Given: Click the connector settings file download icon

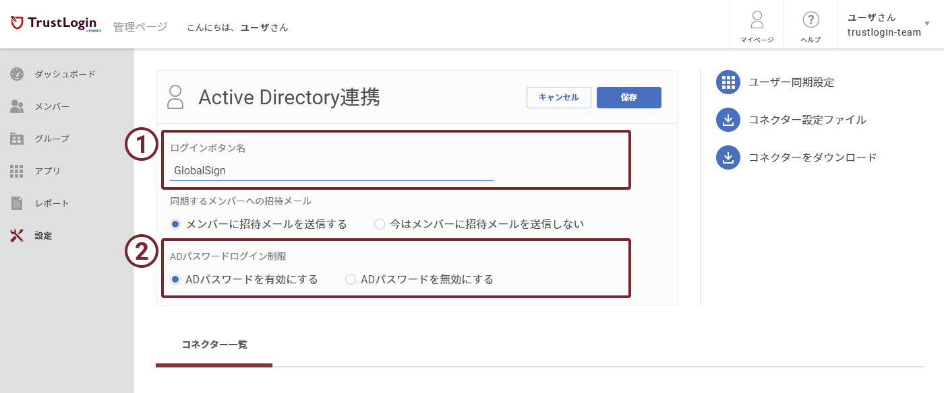Looking at the screenshot, I should (x=728, y=120).
